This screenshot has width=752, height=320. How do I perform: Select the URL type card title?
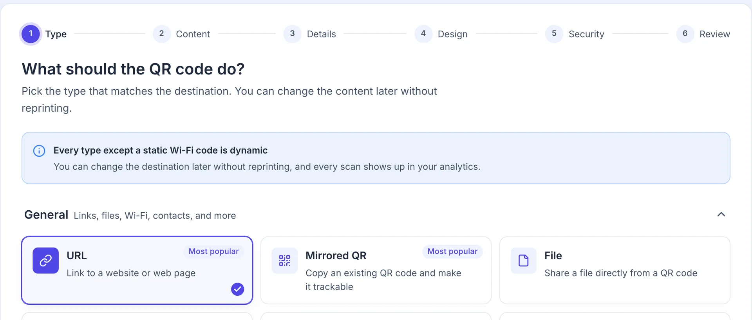point(77,256)
